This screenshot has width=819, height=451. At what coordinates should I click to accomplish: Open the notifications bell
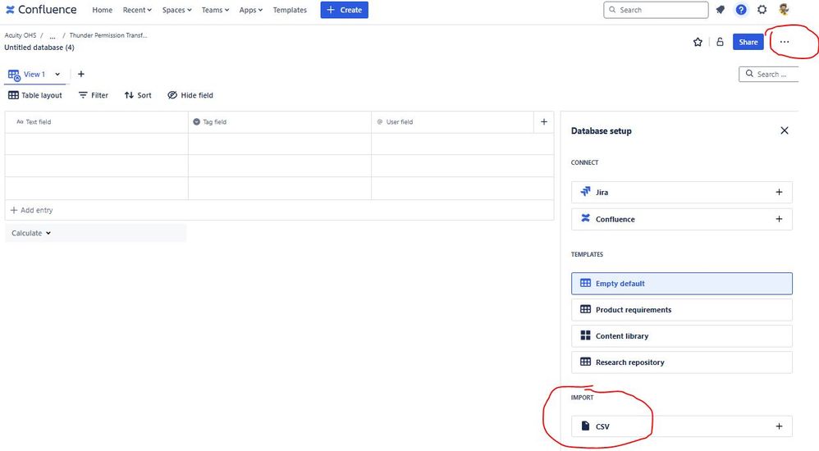[721, 10]
